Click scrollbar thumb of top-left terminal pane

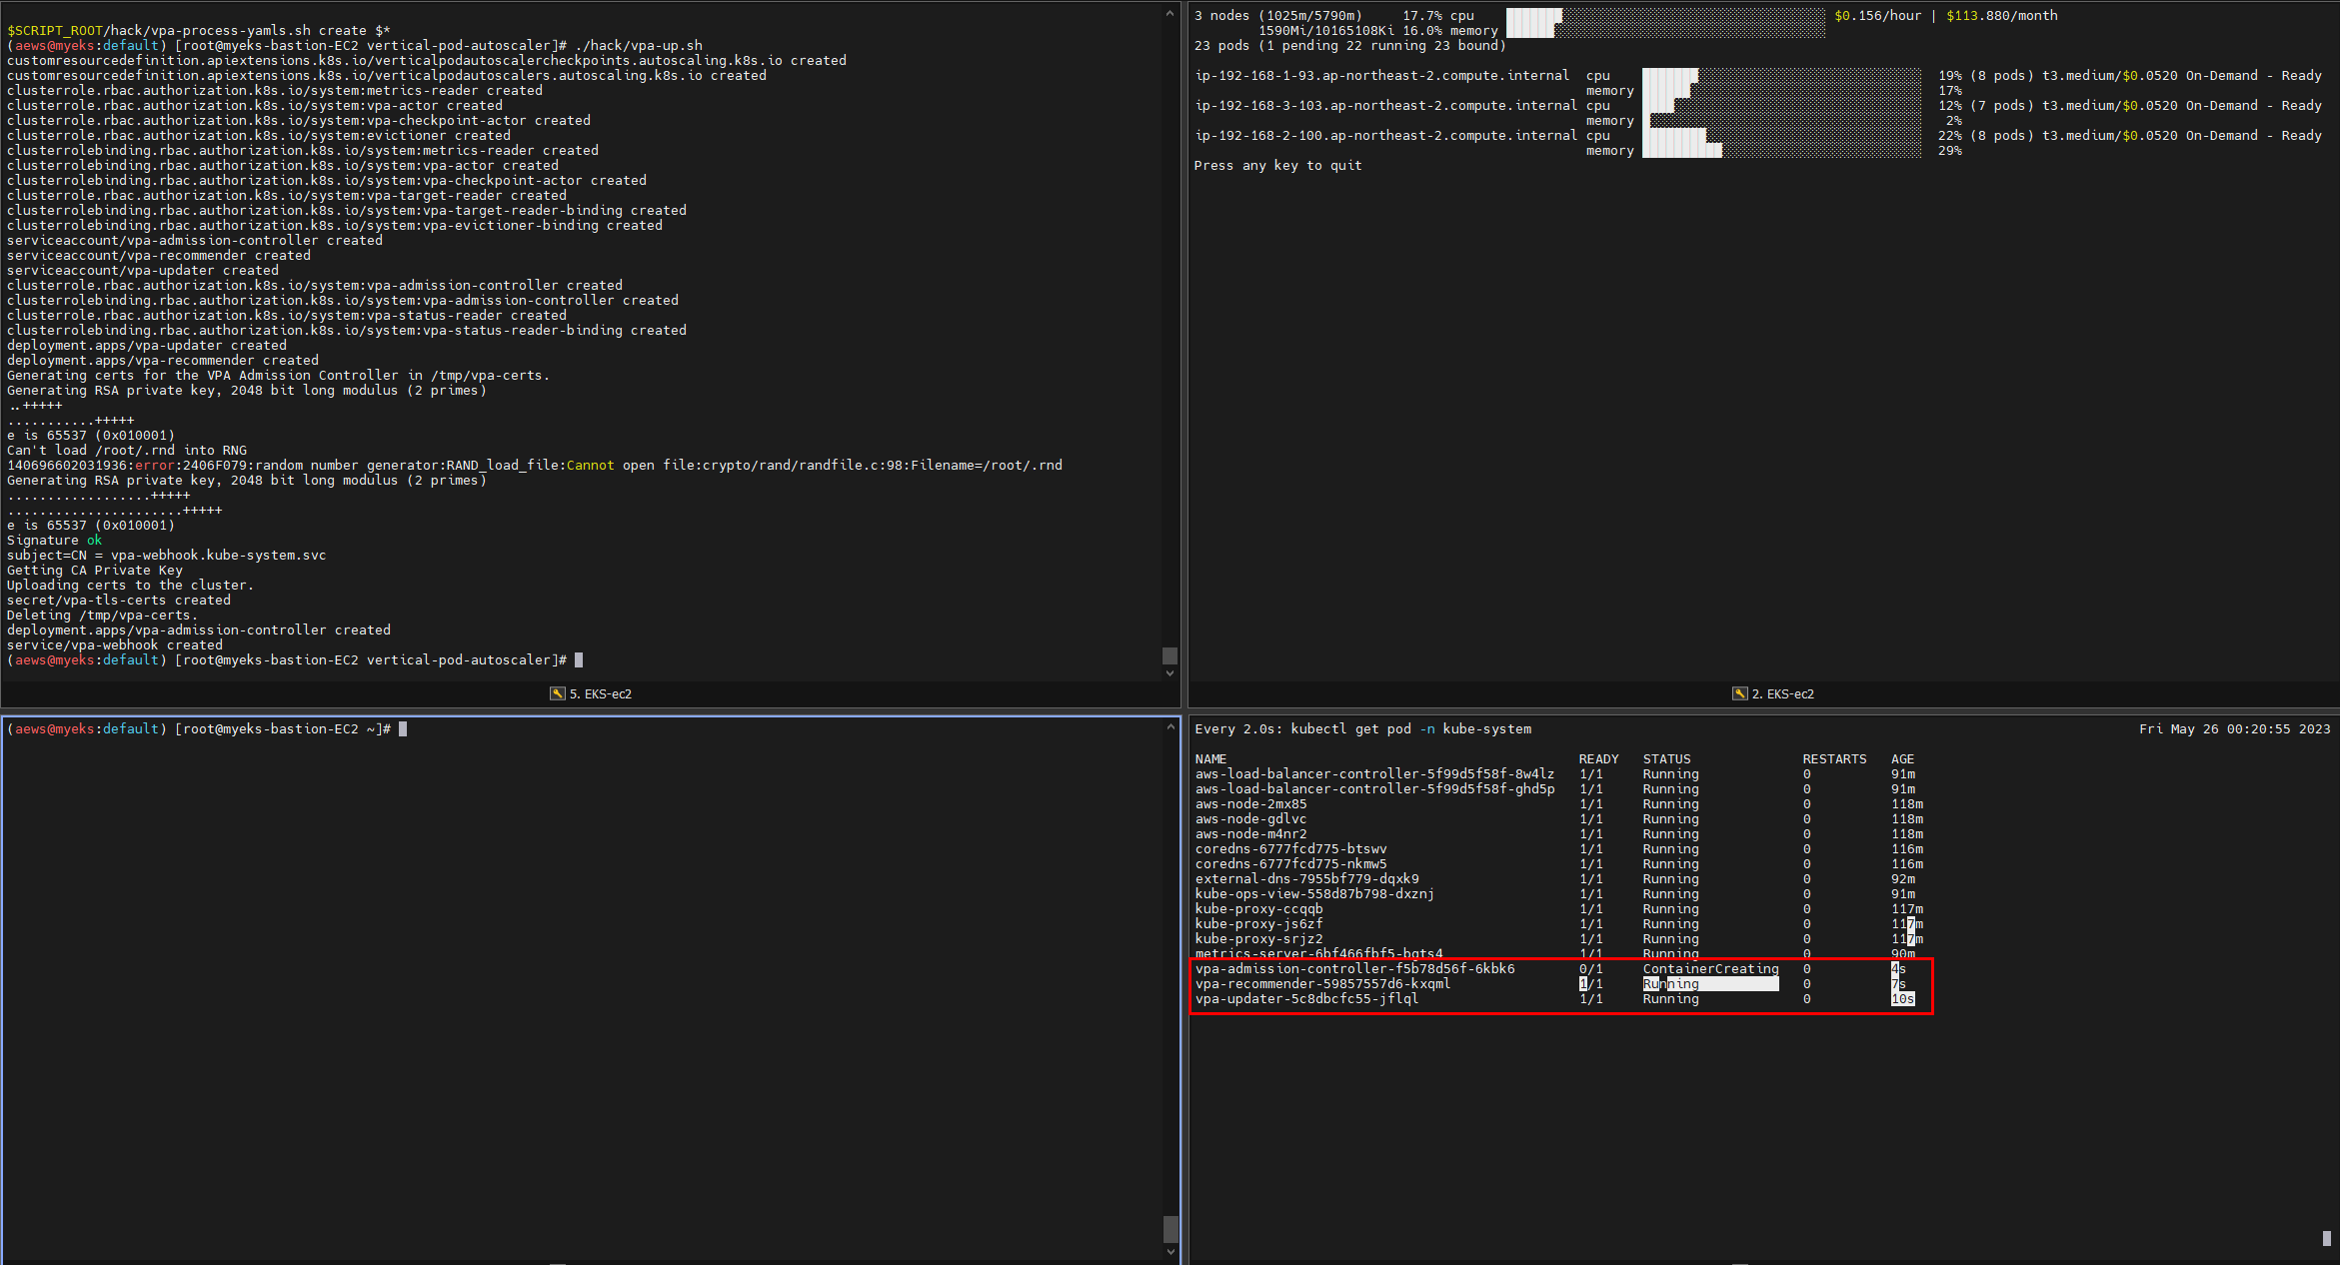point(1170,655)
